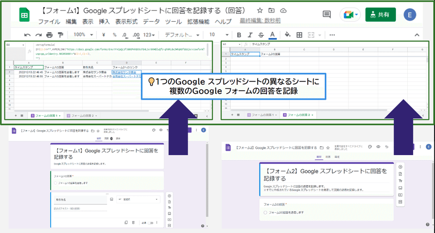Open the fill color picker
Image resolution: width=435 pixels, height=233 pixels.
click(x=288, y=35)
